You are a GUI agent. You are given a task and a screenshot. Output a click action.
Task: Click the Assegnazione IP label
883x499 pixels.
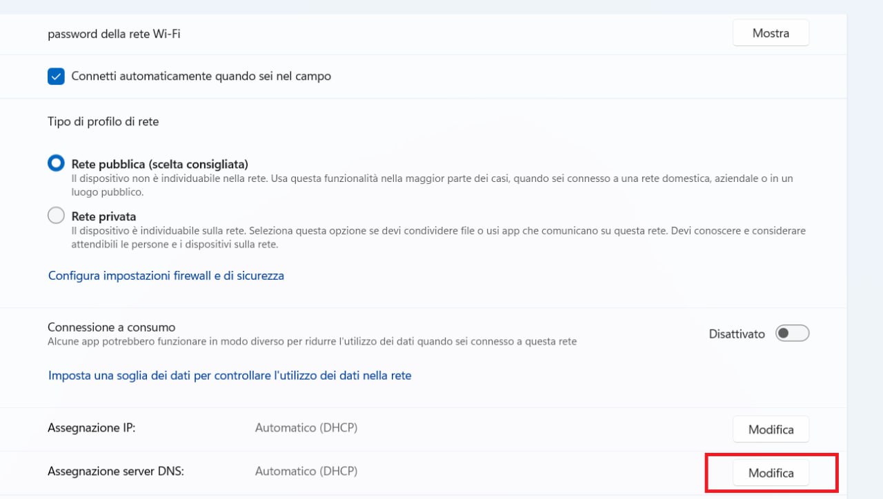click(91, 428)
